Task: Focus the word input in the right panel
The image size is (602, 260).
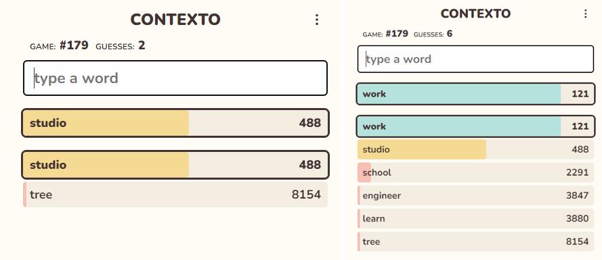Action: pos(475,59)
